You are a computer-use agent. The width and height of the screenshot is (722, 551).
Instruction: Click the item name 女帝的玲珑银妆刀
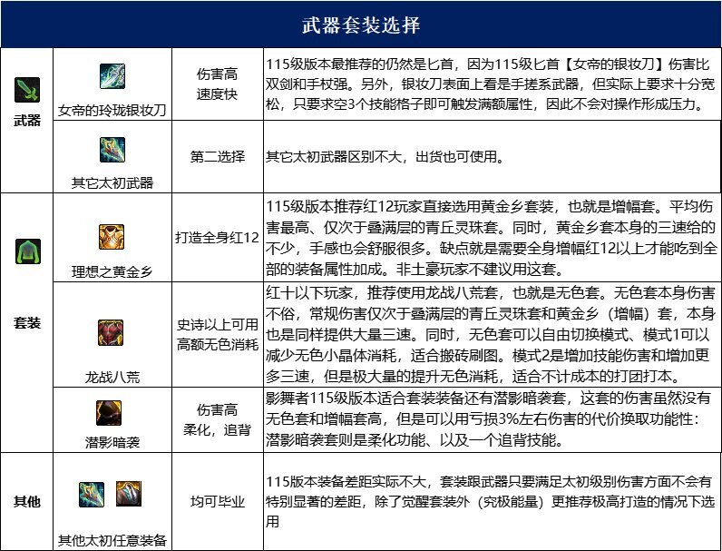tap(112, 110)
